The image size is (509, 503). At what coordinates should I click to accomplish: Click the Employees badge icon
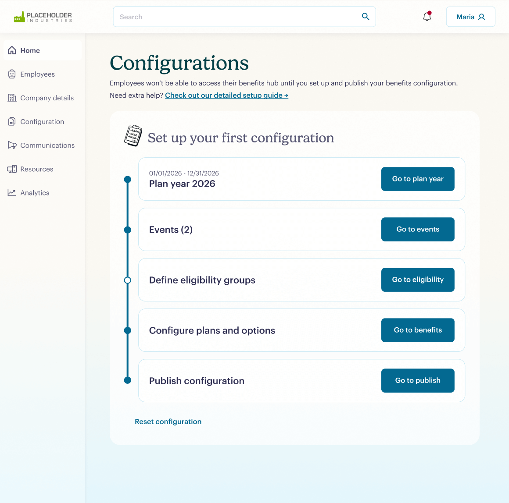[12, 74]
